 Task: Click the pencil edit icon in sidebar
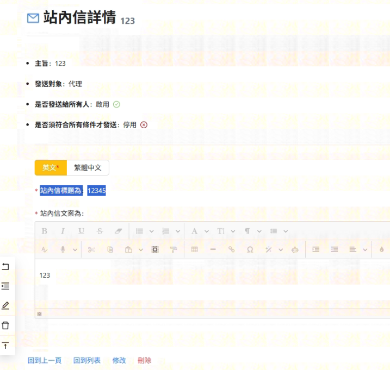click(x=6, y=305)
